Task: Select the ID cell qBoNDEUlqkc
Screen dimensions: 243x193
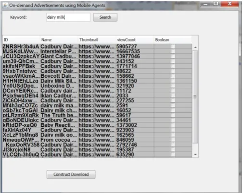Action: pyautogui.click(x=21, y=120)
